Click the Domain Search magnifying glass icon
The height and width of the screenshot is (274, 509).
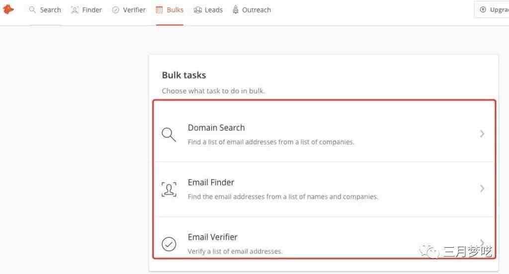[169, 135]
